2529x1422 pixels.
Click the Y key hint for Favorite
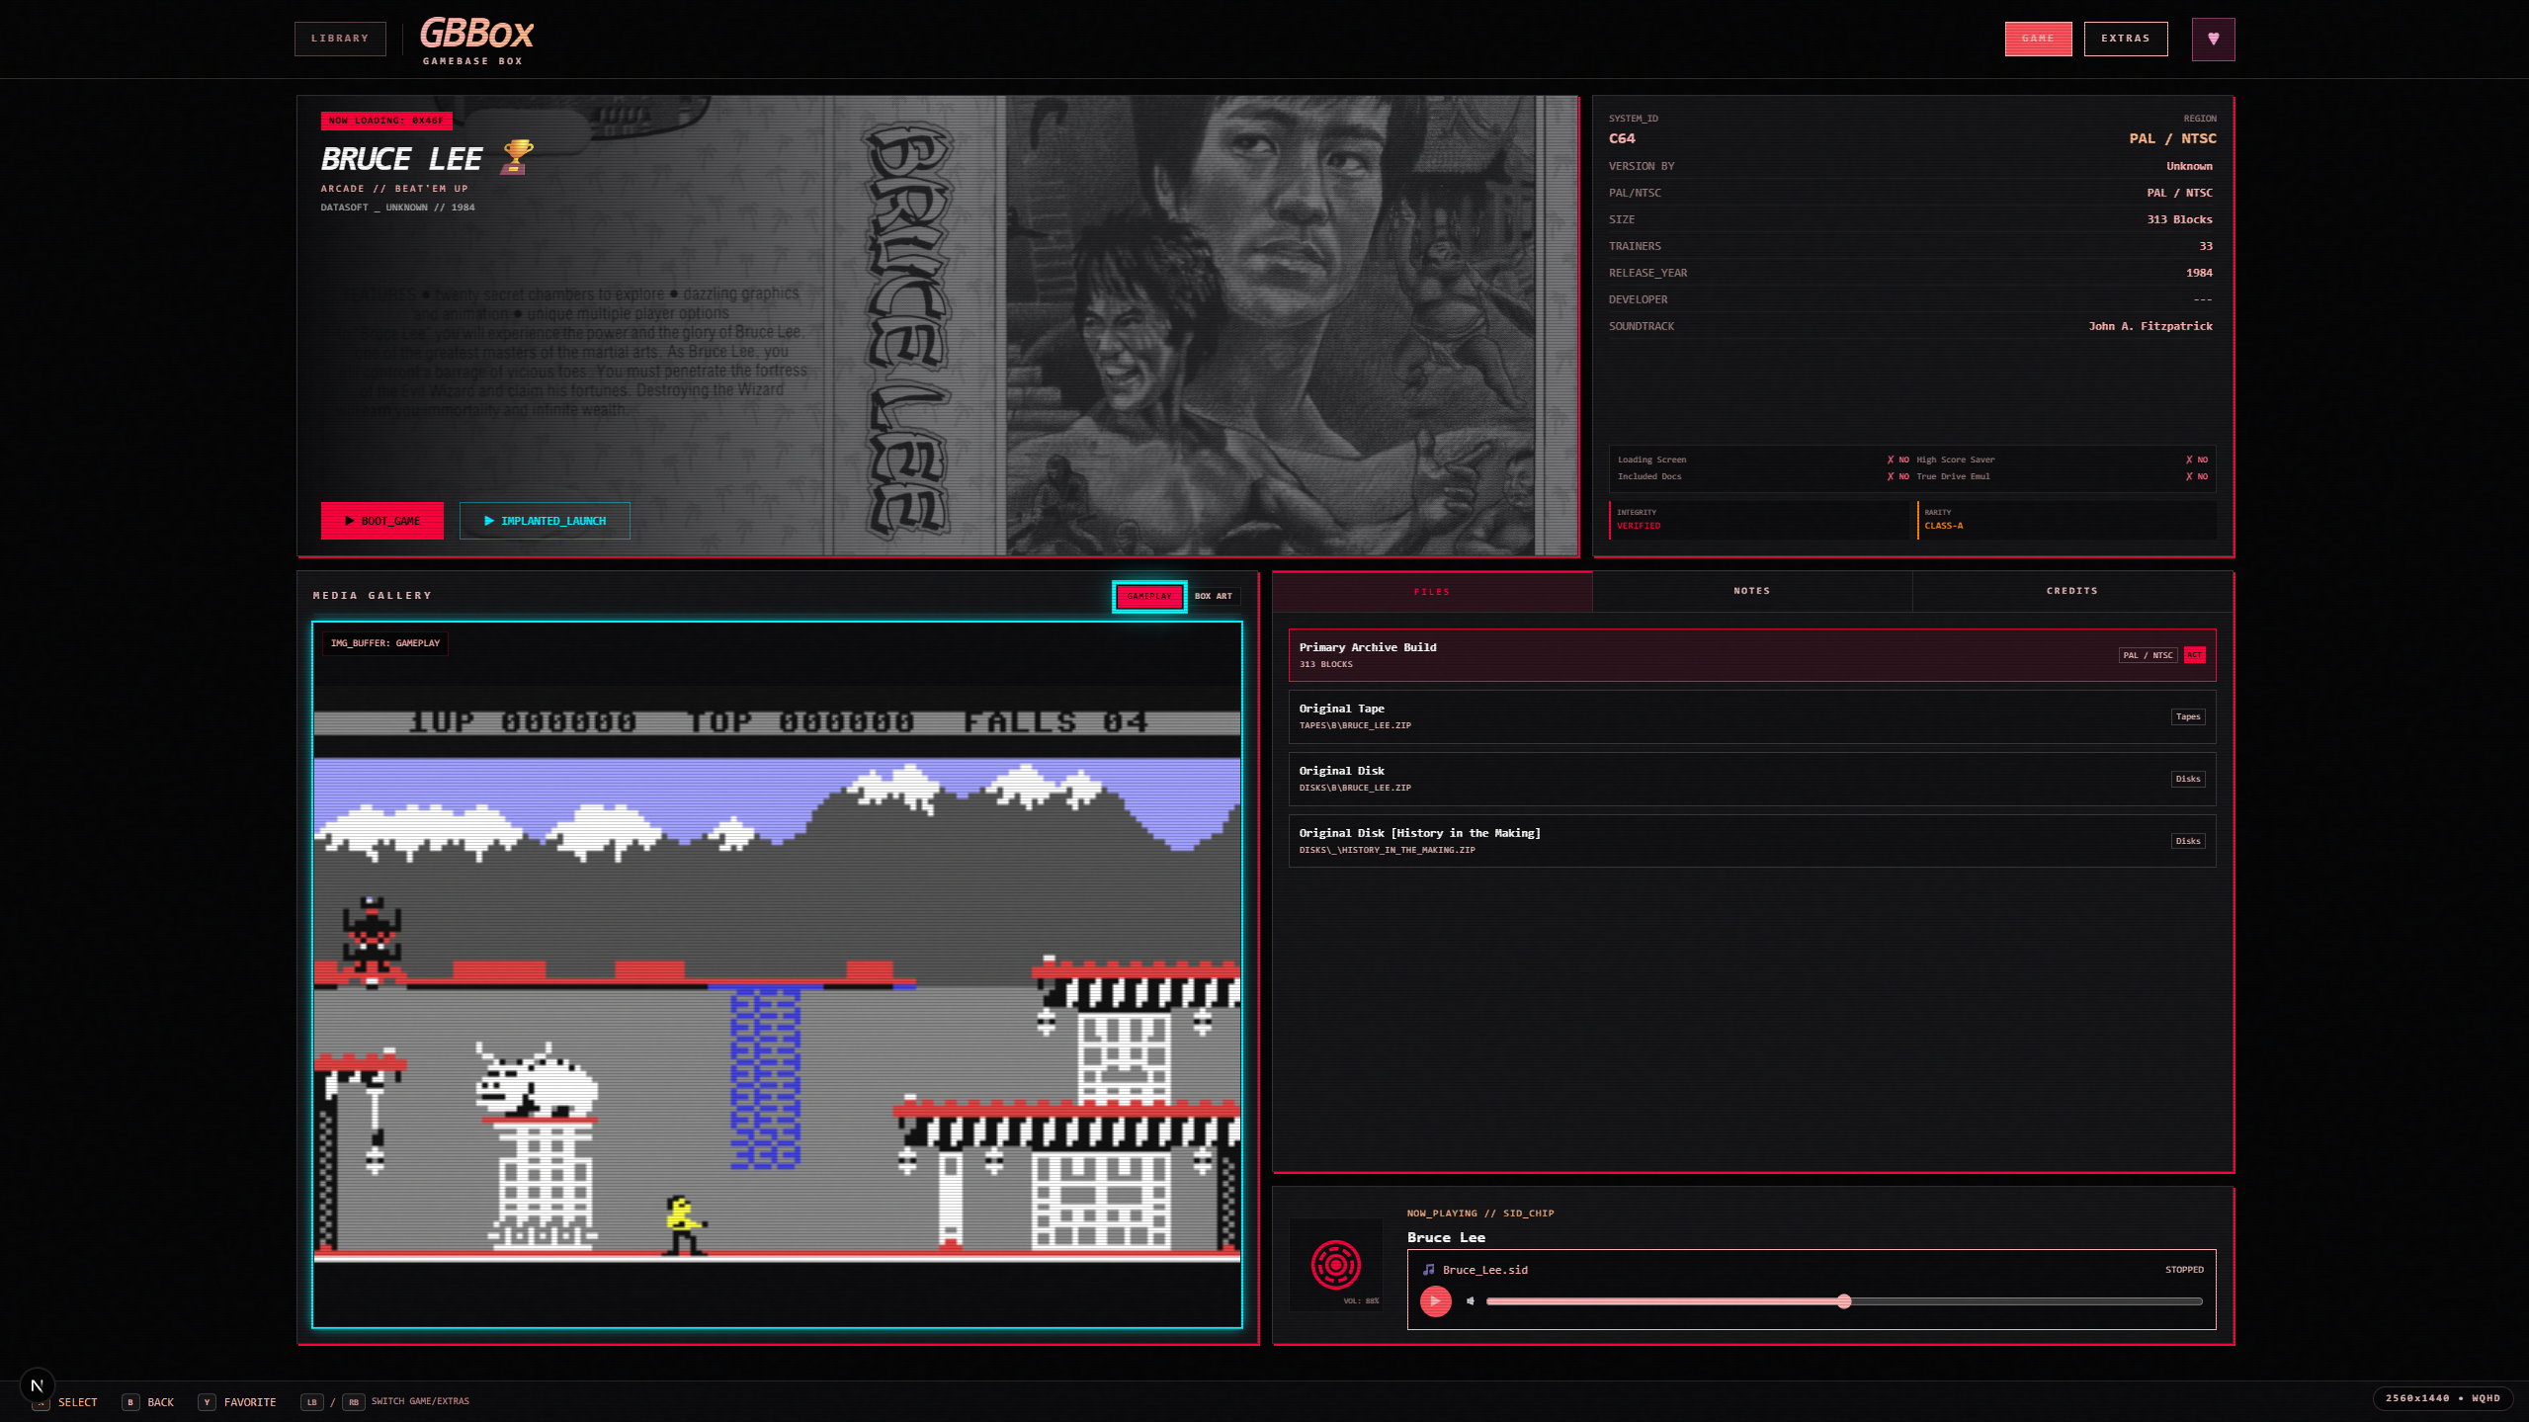(x=207, y=1402)
